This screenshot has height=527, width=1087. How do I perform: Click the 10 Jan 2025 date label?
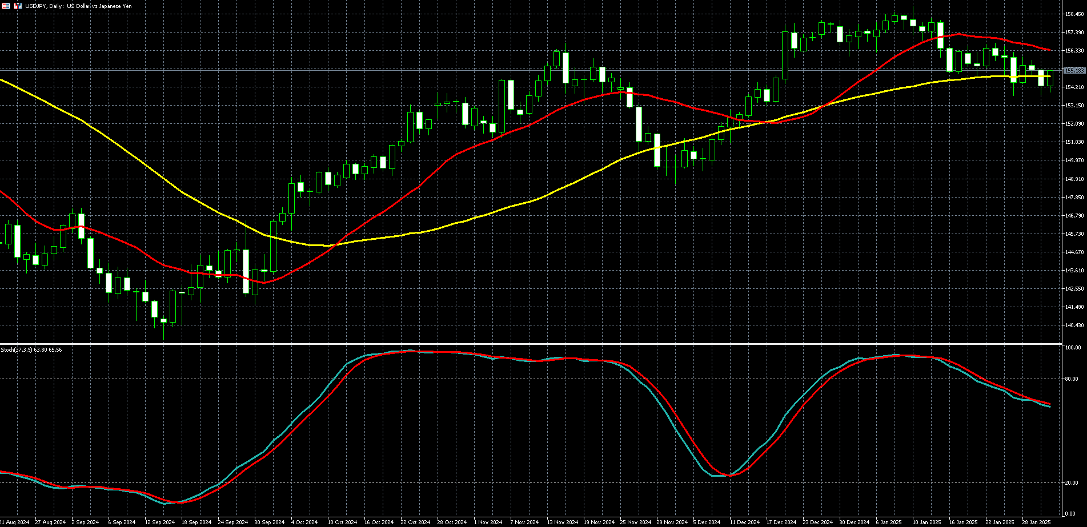[926, 522]
